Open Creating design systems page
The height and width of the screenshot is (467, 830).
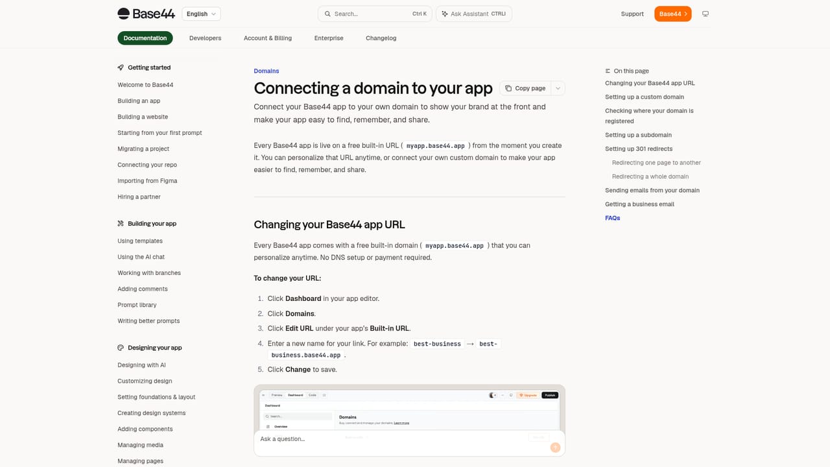pyautogui.click(x=151, y=413)
